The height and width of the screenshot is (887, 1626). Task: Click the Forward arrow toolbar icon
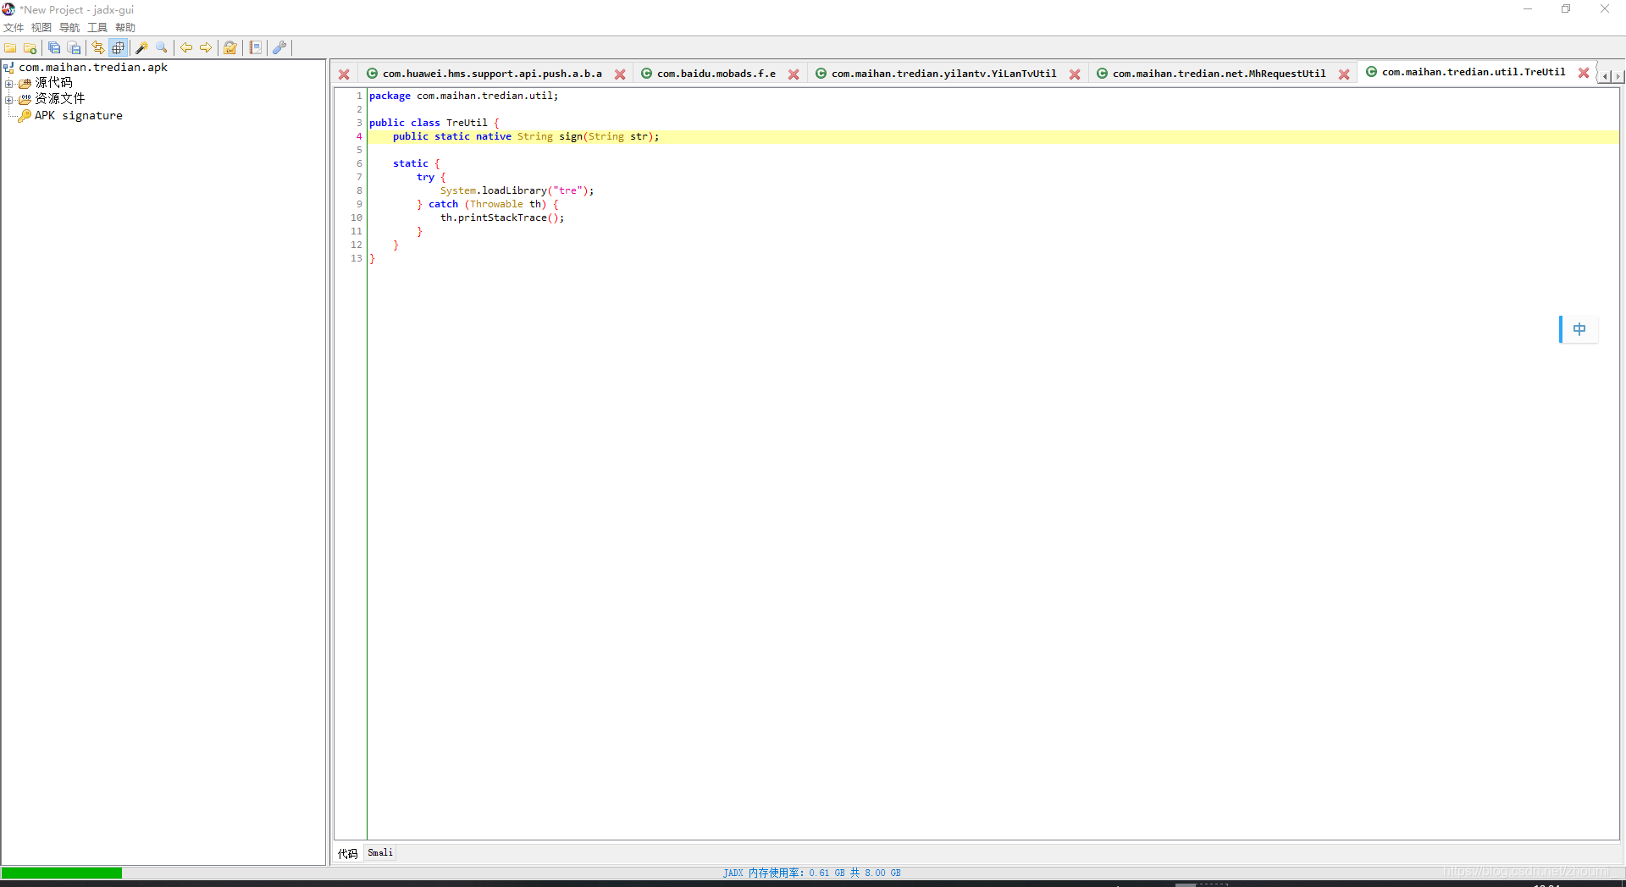coord(206,48)
